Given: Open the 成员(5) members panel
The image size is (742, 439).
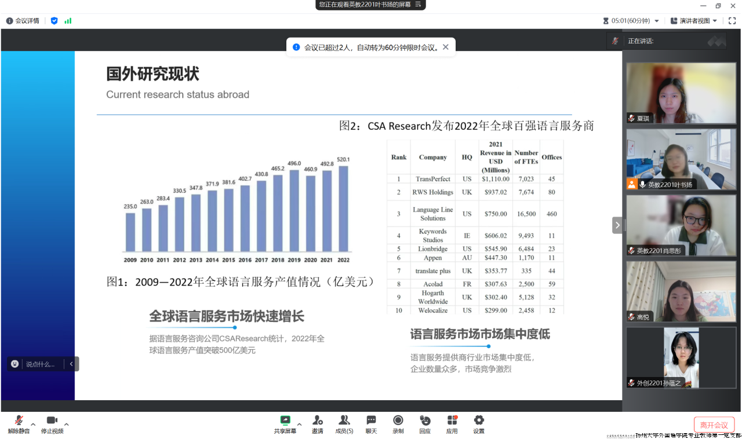Looking at the screenshot, I should tap(344, 423).
